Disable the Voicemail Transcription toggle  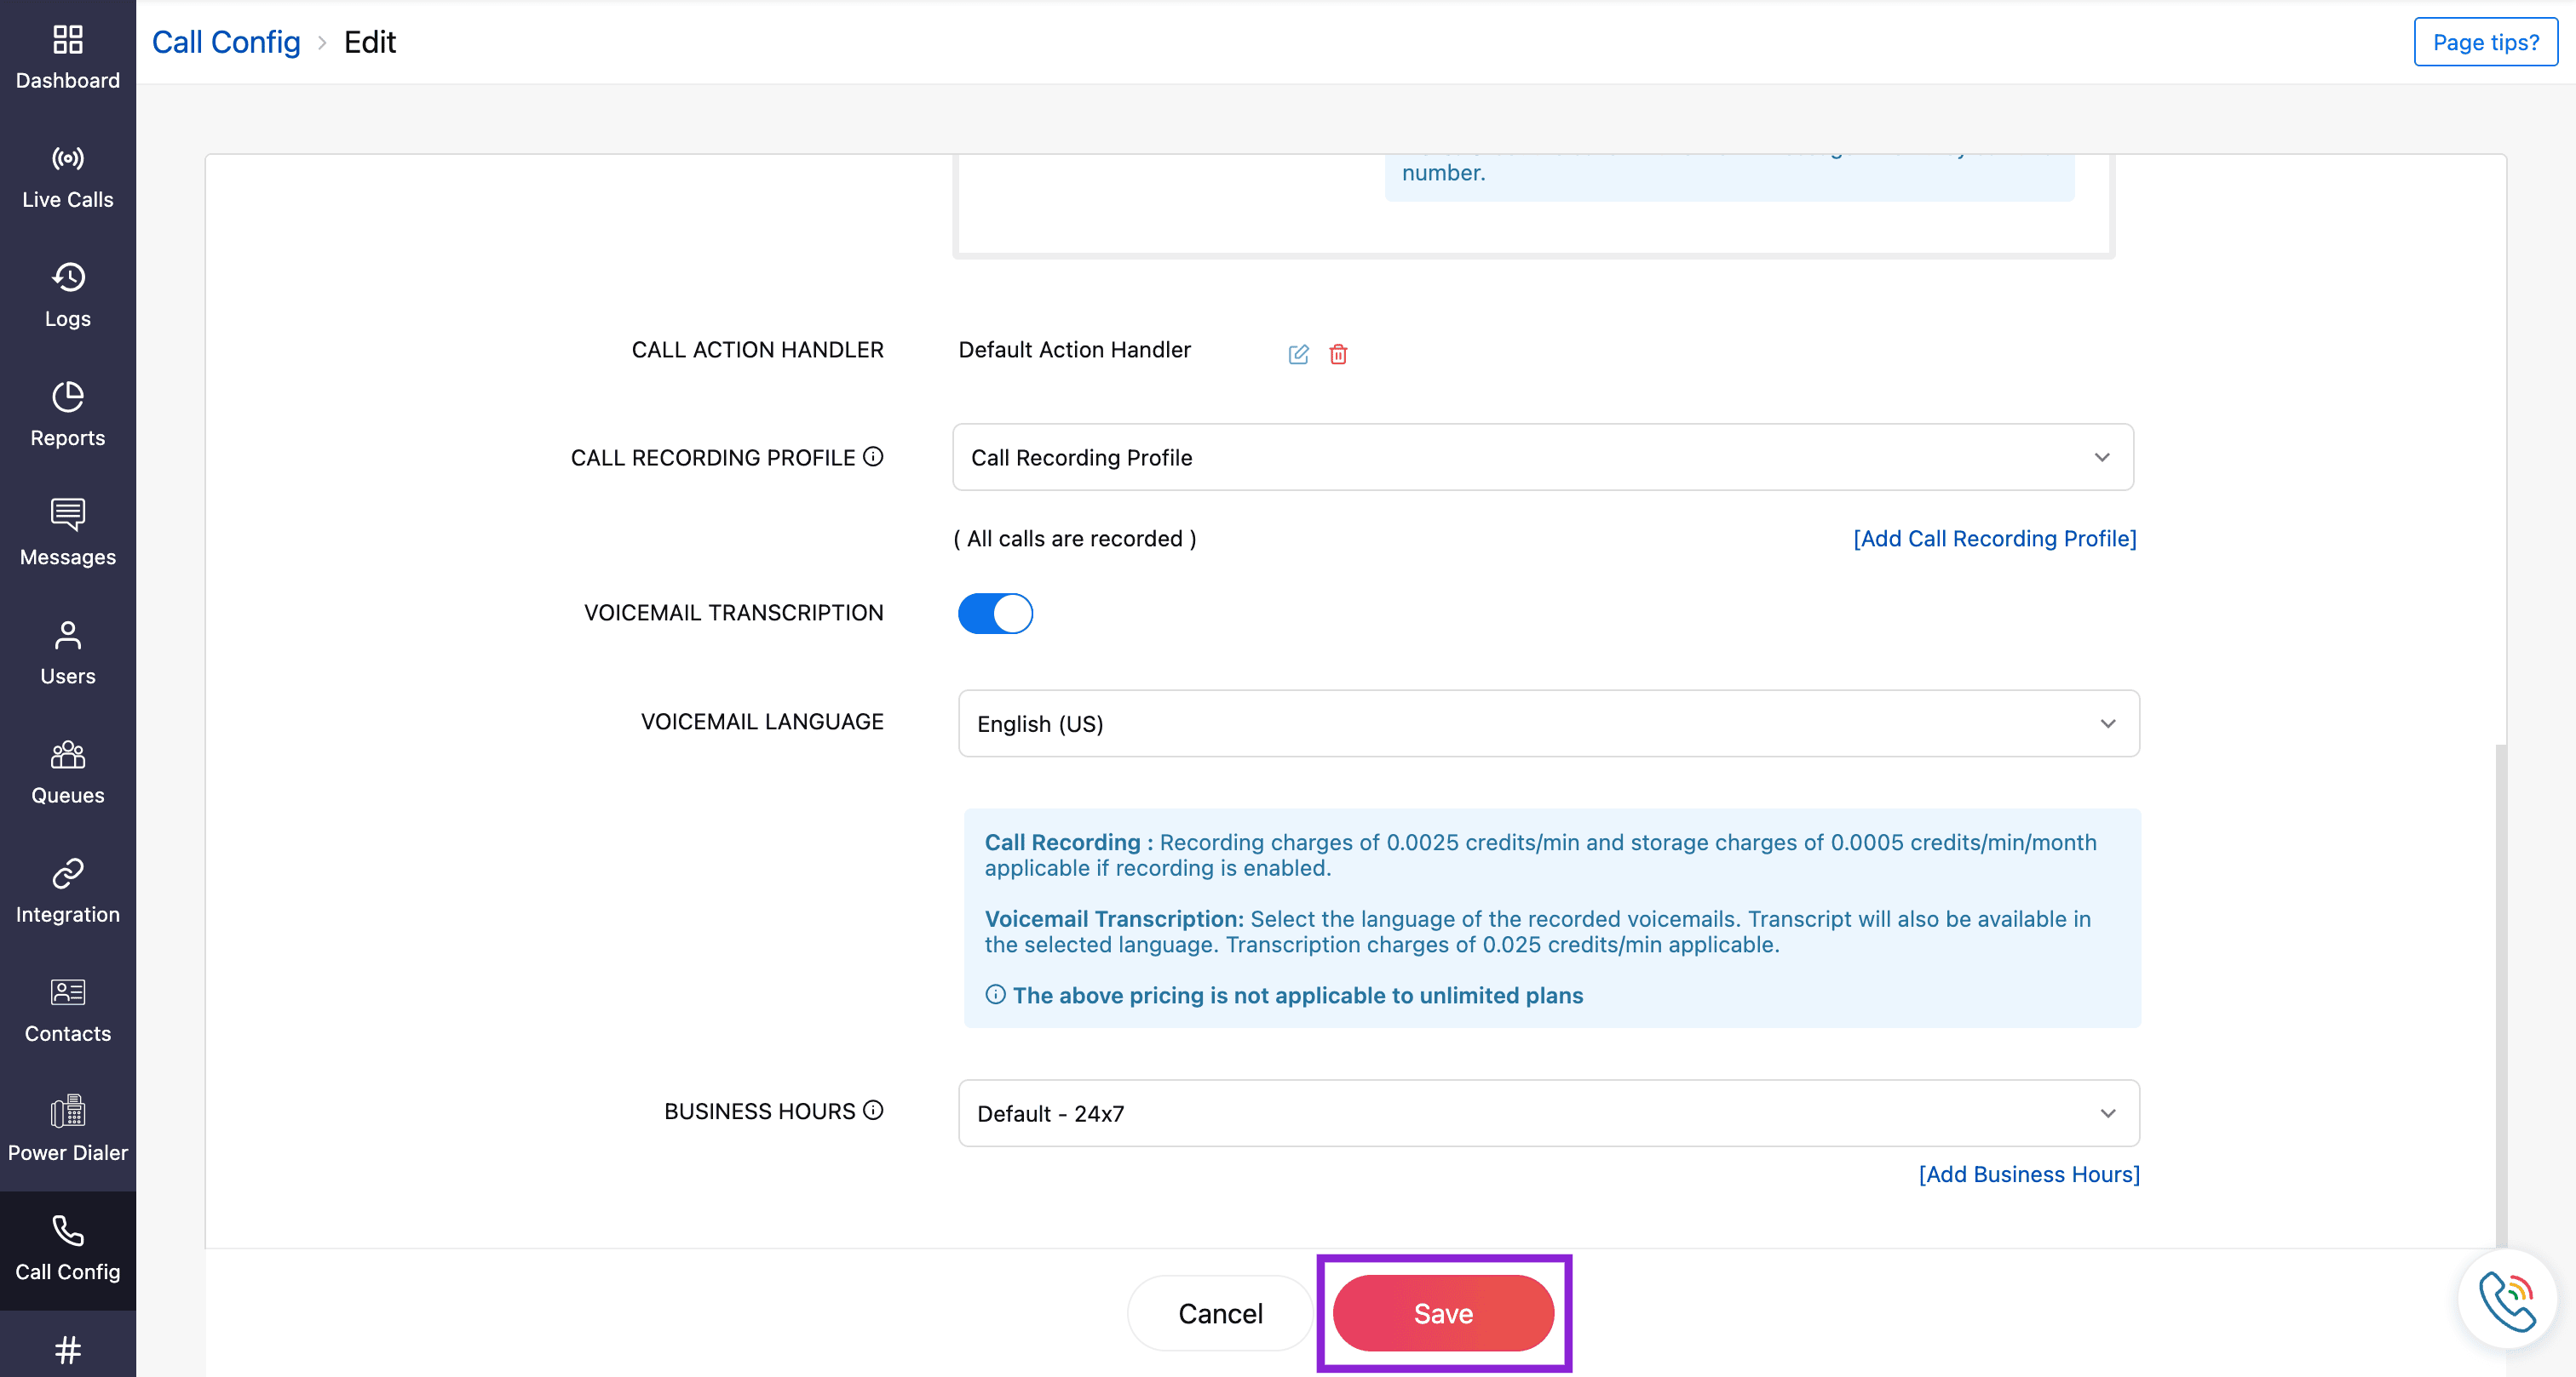[995, 614]
